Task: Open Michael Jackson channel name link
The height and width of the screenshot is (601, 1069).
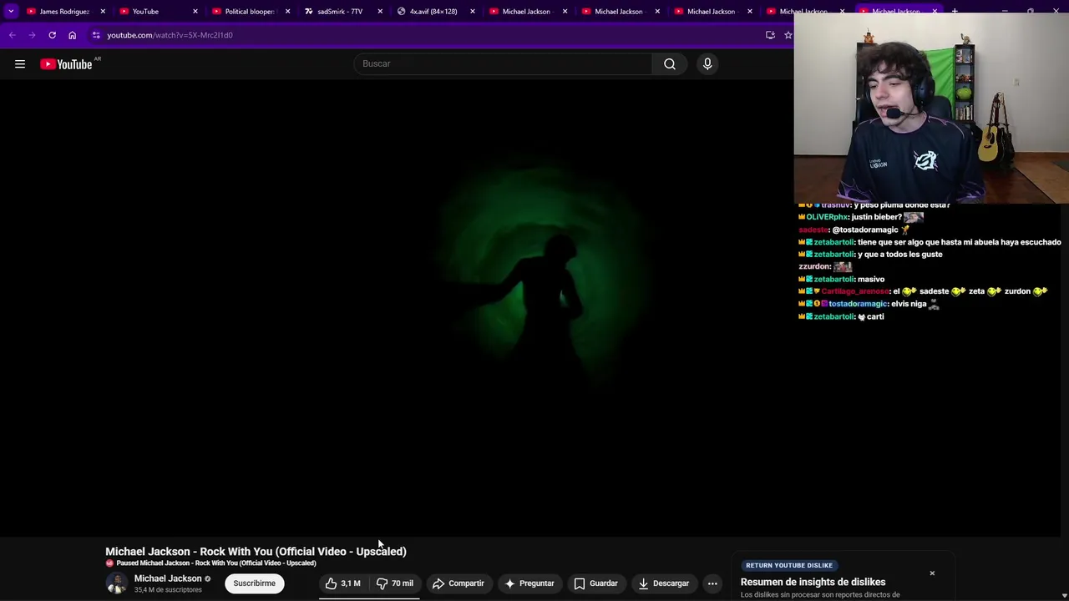Action: tap(168, 578)
